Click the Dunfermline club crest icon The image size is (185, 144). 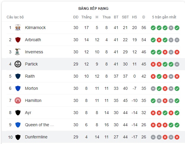pyautogui.click(x=18, y=137)
